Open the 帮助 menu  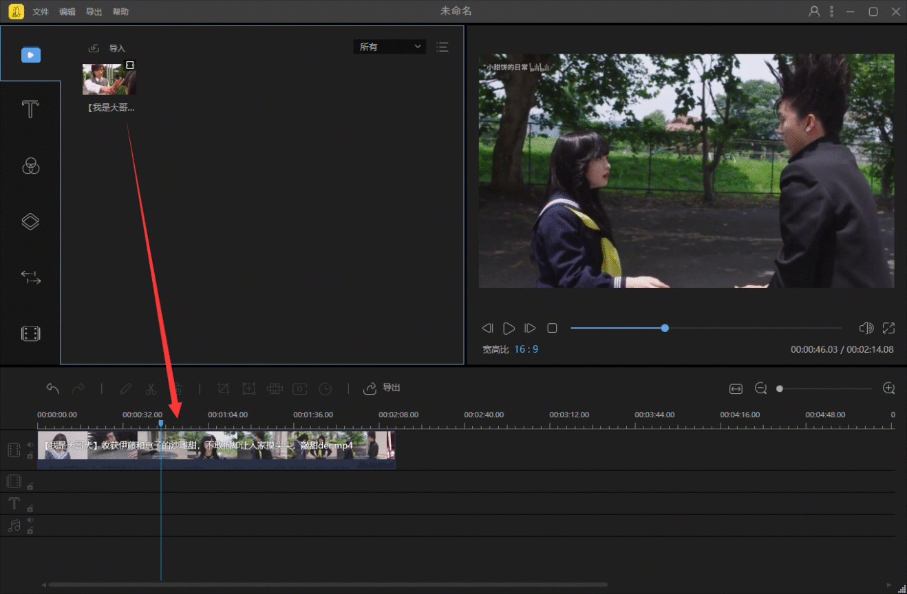tap(120, 12)
